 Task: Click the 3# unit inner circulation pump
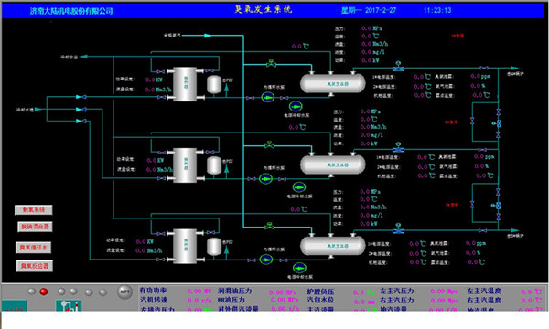[266, 260]
